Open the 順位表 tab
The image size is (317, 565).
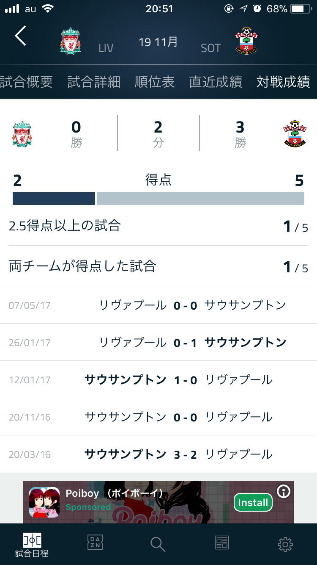point(155,82)
